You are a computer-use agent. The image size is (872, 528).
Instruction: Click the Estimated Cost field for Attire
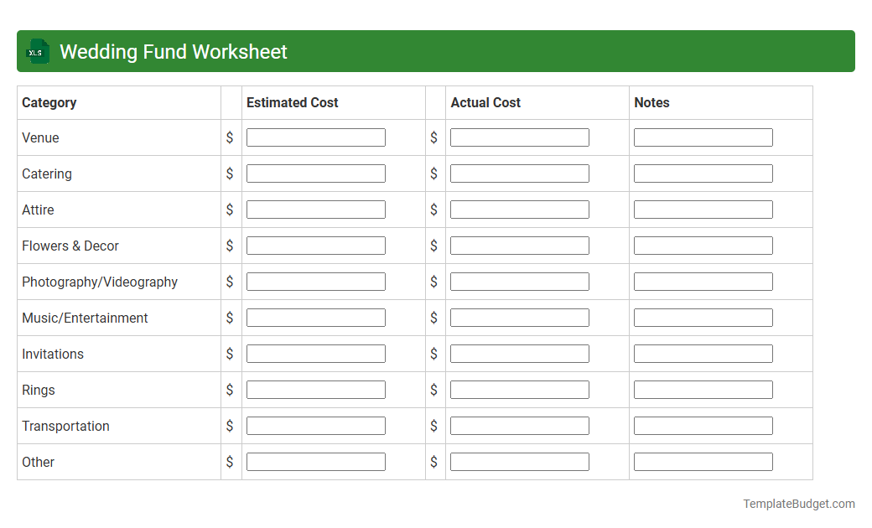click(x=315, y=209)
